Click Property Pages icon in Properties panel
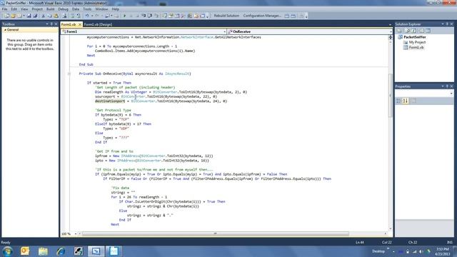Image resolution: width=457 pixels, height=257 pixels. 413,101
